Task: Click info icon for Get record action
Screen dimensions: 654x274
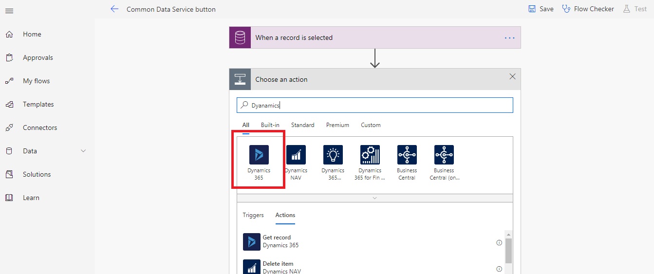Action: tap(499, 242)
